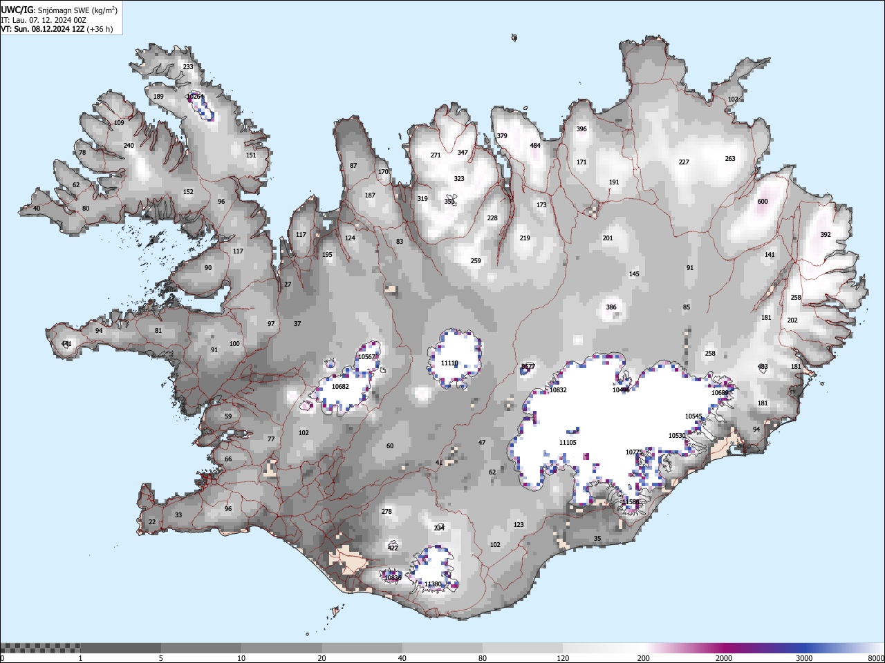Image resolution: width=885 pixels, height=663 pixels.
Task: Click the map value '123' in the south
Action: pyautogui.click(x=519, y=525)
